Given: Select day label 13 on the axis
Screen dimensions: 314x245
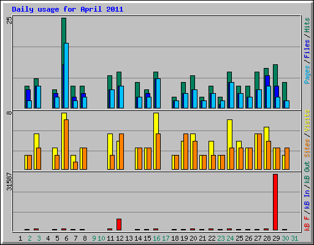Looking at the screenshot, I should click(x=129, y=238).
